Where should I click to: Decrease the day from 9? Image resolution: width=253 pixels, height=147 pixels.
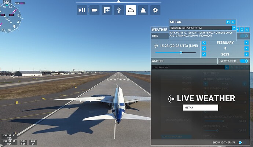pos(204,48)
